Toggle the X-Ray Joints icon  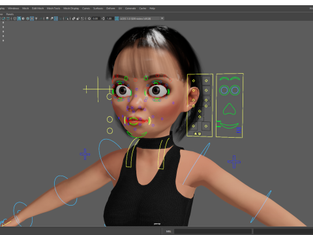82,18
